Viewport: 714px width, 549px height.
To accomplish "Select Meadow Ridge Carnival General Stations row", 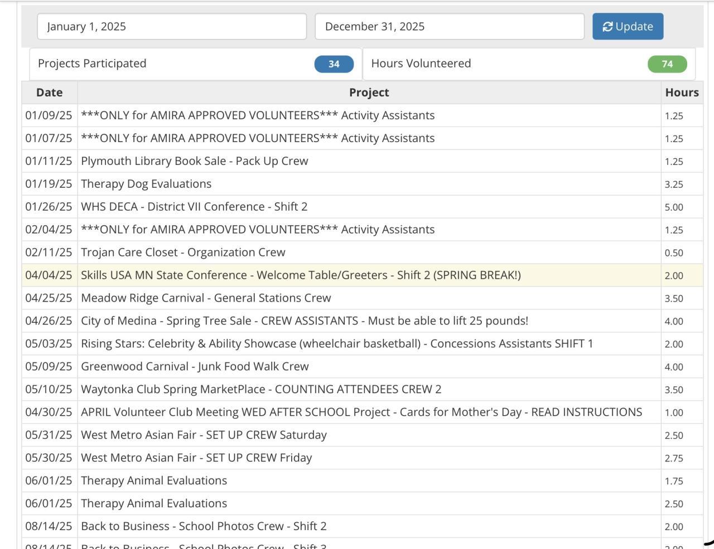I will coord(206,298).
